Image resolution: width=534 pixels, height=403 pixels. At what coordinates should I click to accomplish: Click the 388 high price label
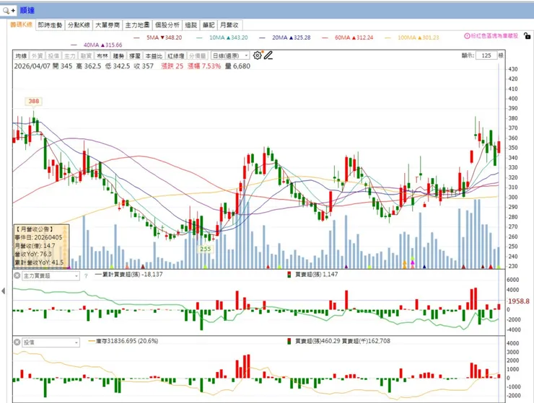tap(34, 101)
